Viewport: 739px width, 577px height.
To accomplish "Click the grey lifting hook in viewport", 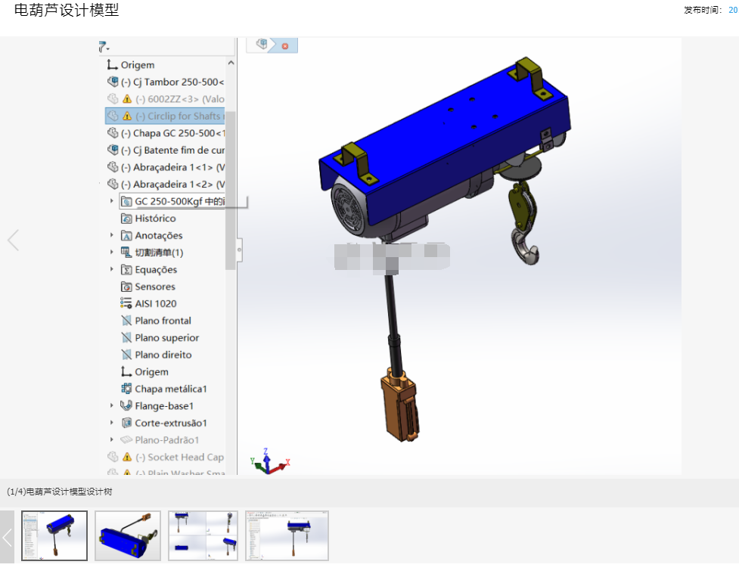I will 526,247.
